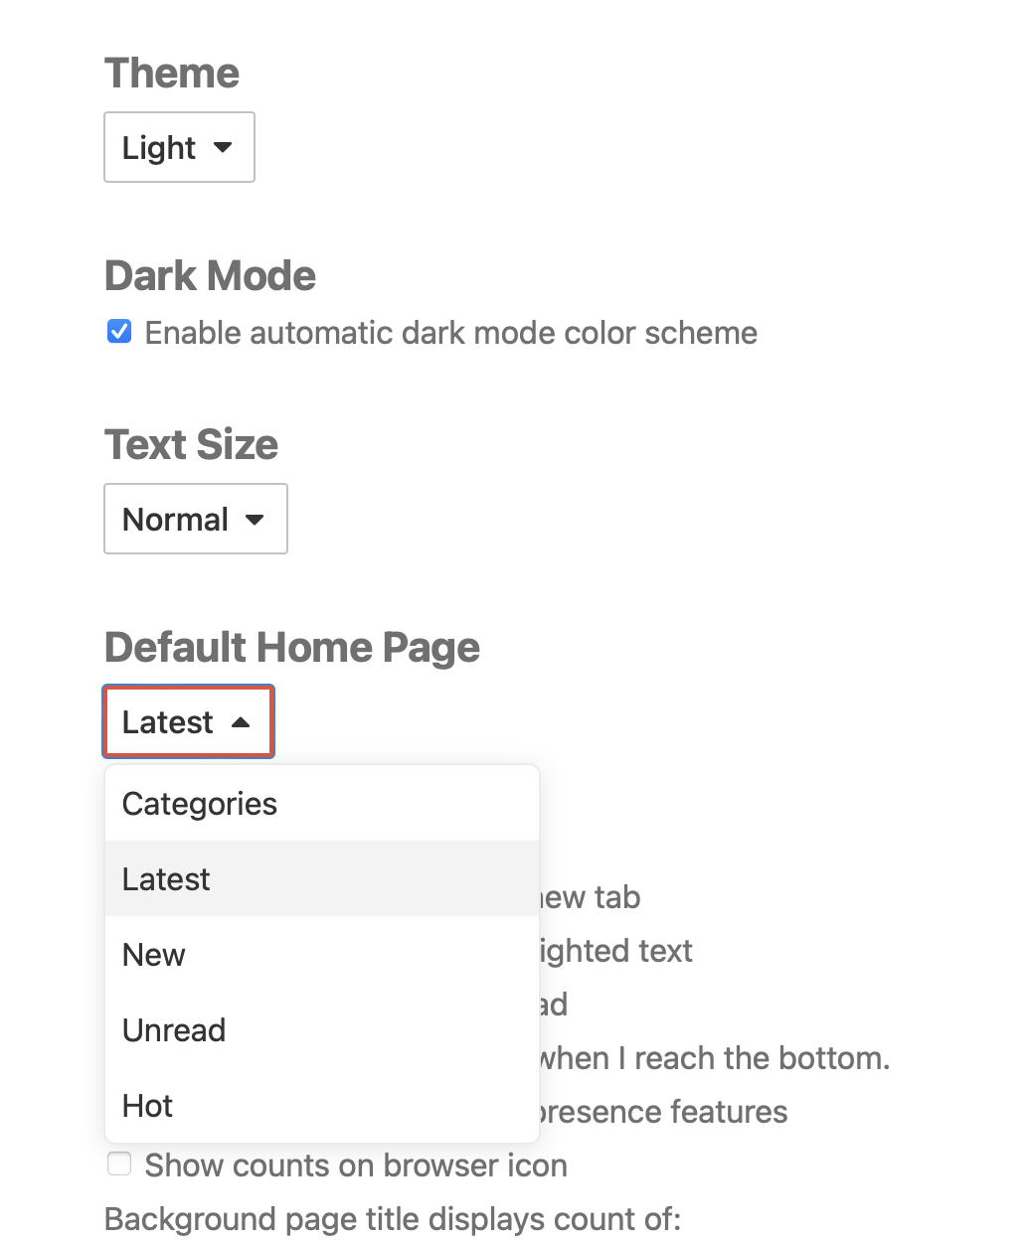Click the Dark Mode section heading
This screenshot has height=1242, width=1030.
point(210,276)
